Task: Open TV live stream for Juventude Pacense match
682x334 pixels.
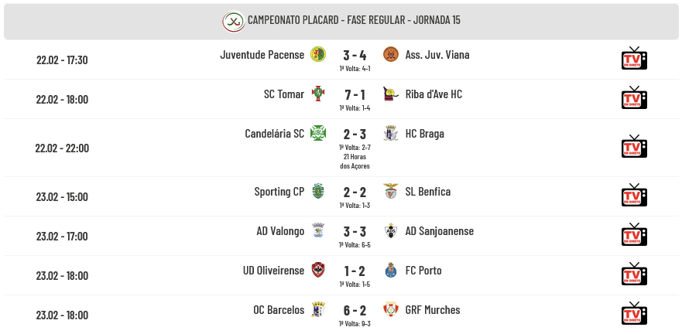Action: [634, 58]
